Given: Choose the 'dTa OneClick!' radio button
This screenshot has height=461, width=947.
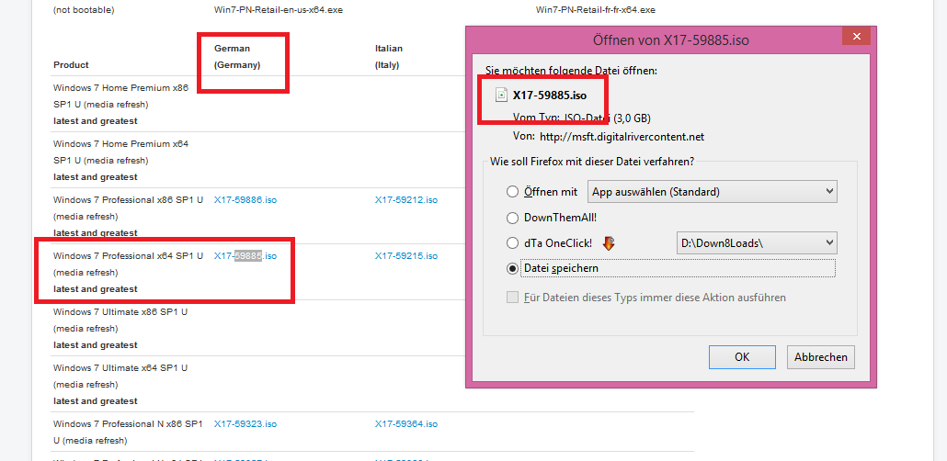Looking at the screenshot, I should 512,243.
